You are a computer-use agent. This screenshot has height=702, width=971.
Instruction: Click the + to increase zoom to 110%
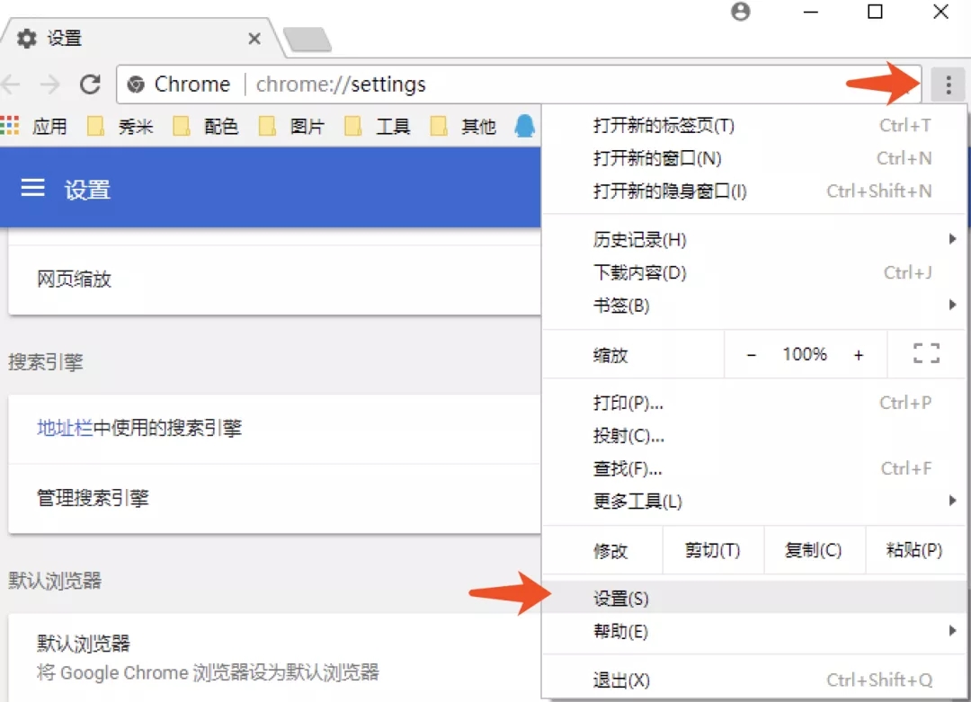pyautogui.click(x=858, y=353)
